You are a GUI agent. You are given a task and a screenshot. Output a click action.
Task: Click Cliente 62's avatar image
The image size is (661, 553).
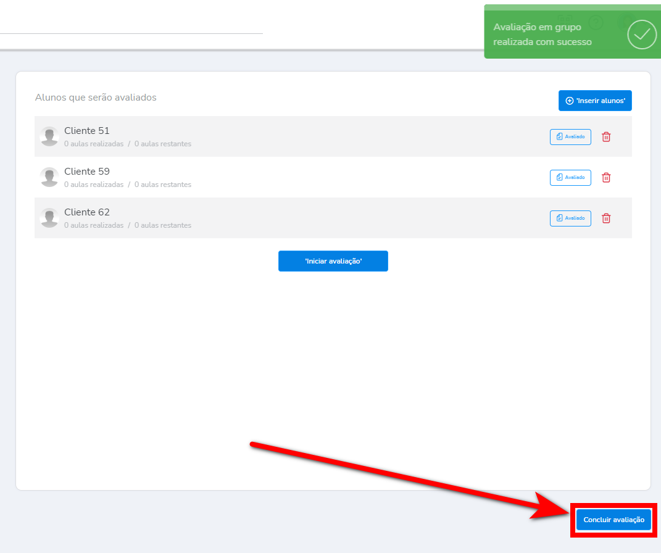(49, 218)
